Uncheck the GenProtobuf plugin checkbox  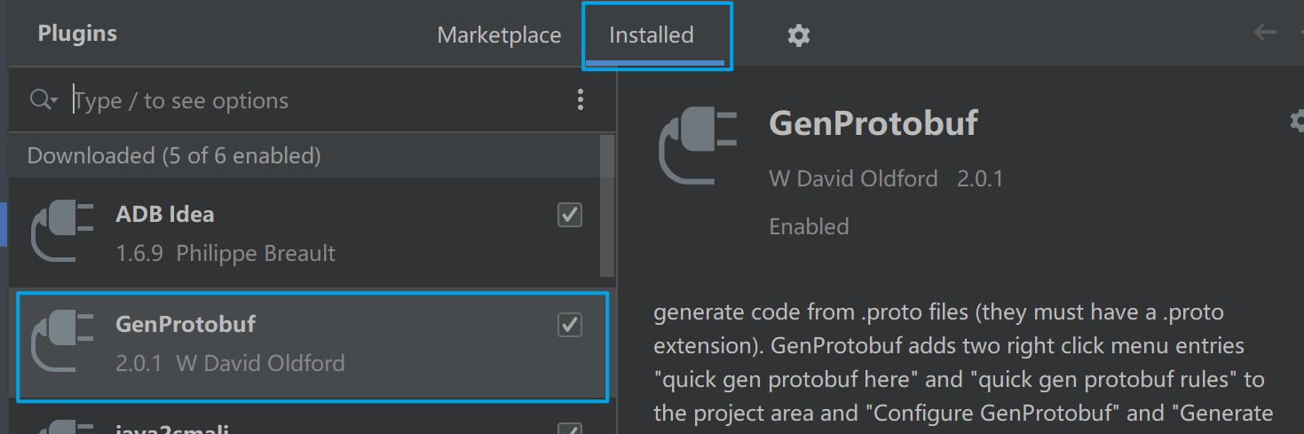pos(570,325)
